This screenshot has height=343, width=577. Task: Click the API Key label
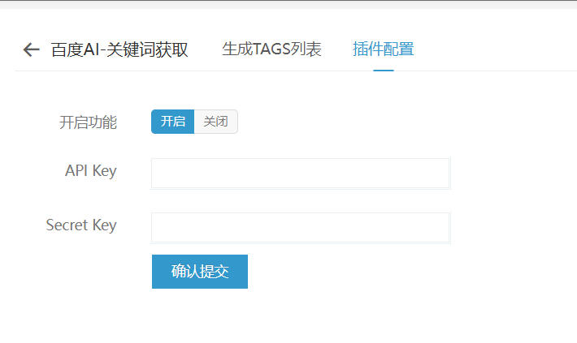[x=91, y=171]
